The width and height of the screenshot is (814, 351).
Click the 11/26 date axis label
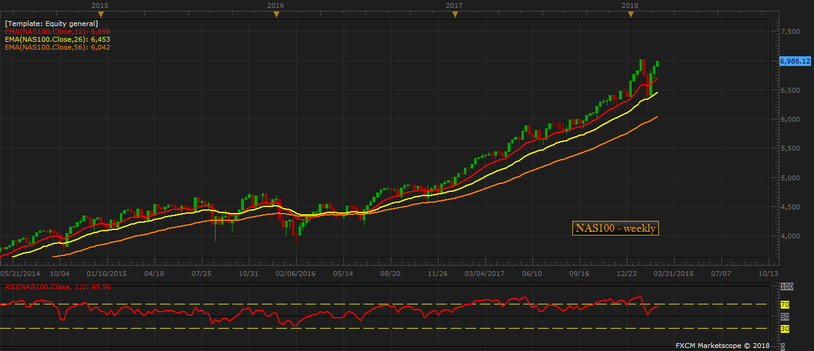pyautogui.click(x=437, y=274)
